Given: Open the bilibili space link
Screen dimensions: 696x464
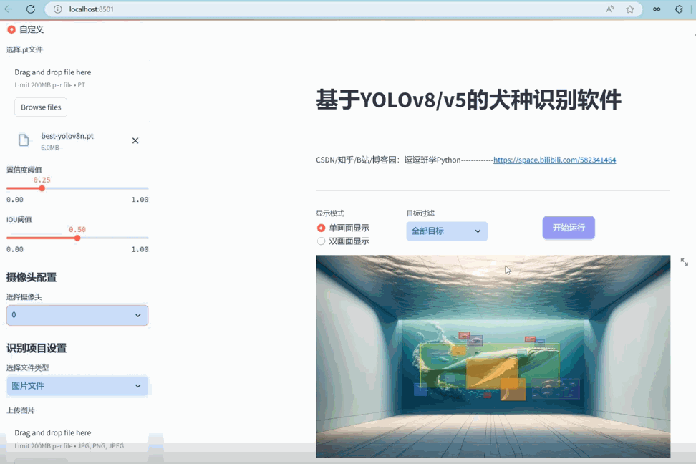Looking at the screenshot, I should point(554,160).
